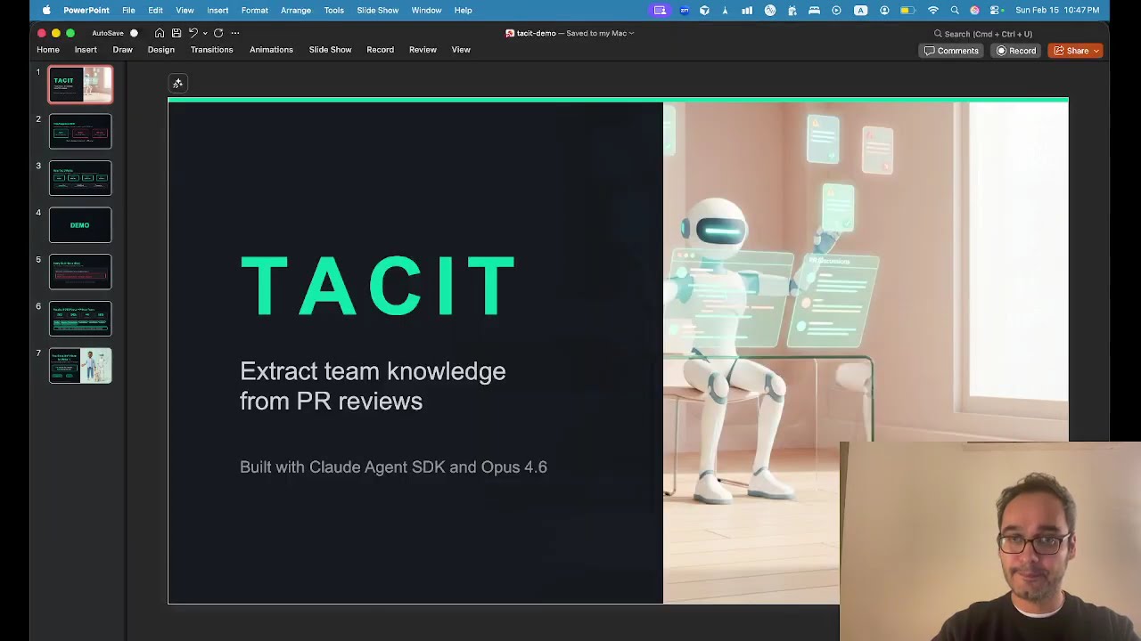This screenshot has width=1141, height=641.
Task: Click the tacit-demo document title
Action: 537,34
